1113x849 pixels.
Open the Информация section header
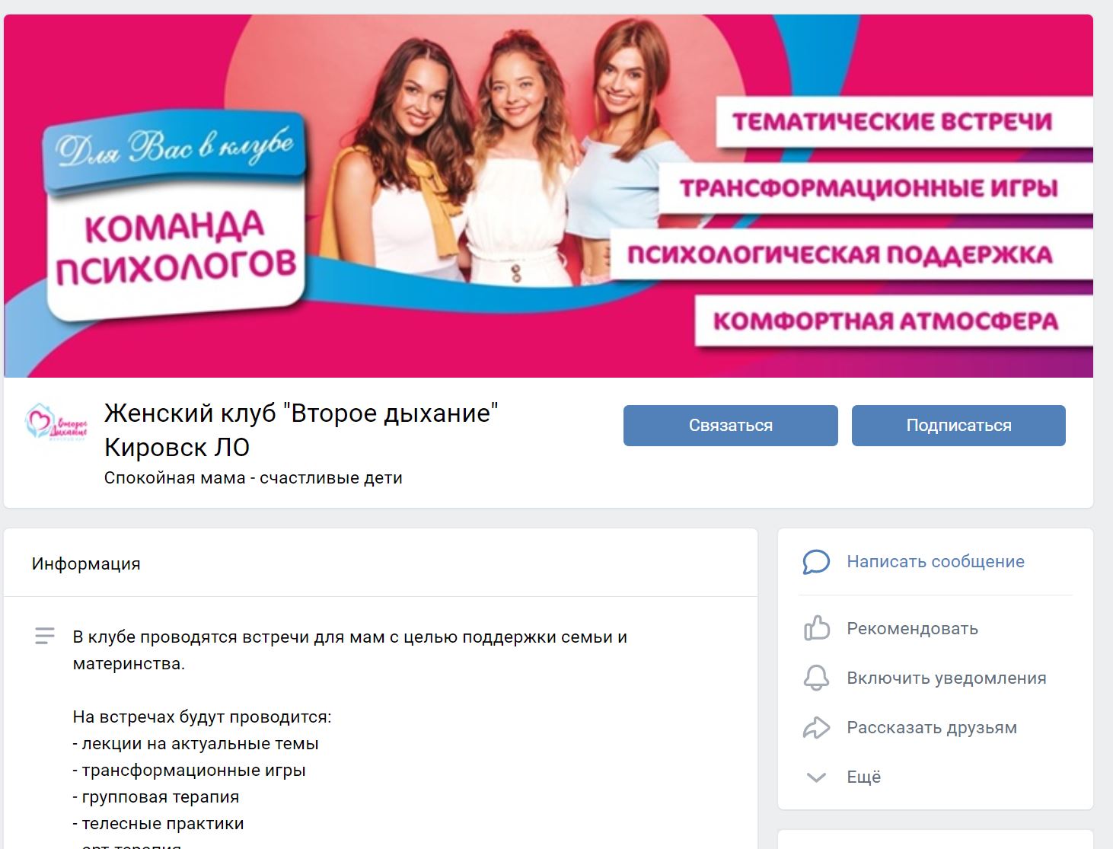[86, 563]
